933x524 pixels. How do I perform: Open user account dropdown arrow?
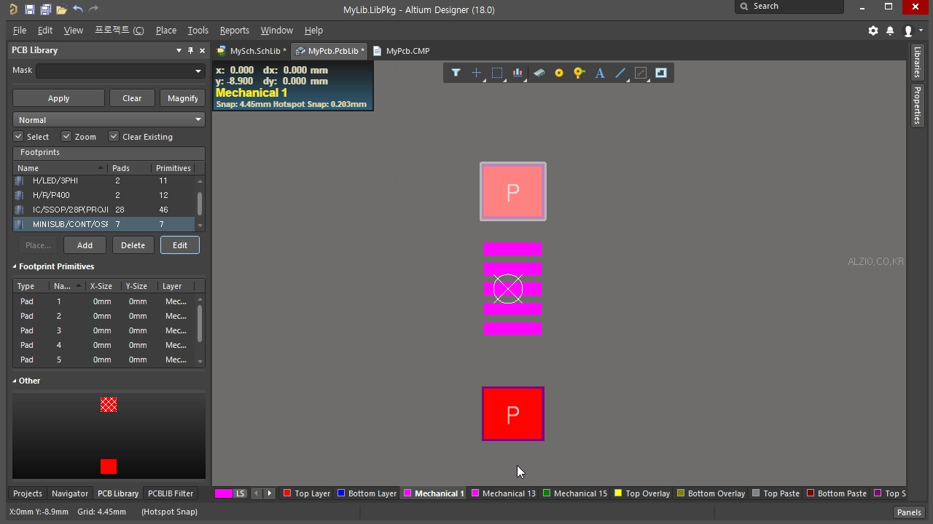(x=921, y=31)
